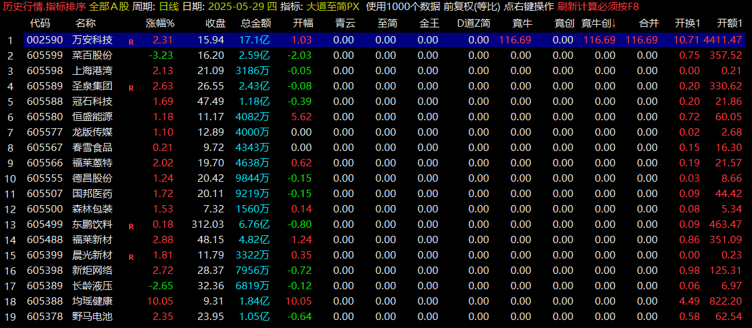Click stock code 605378

pyautogui.click(x=45, y=316)
